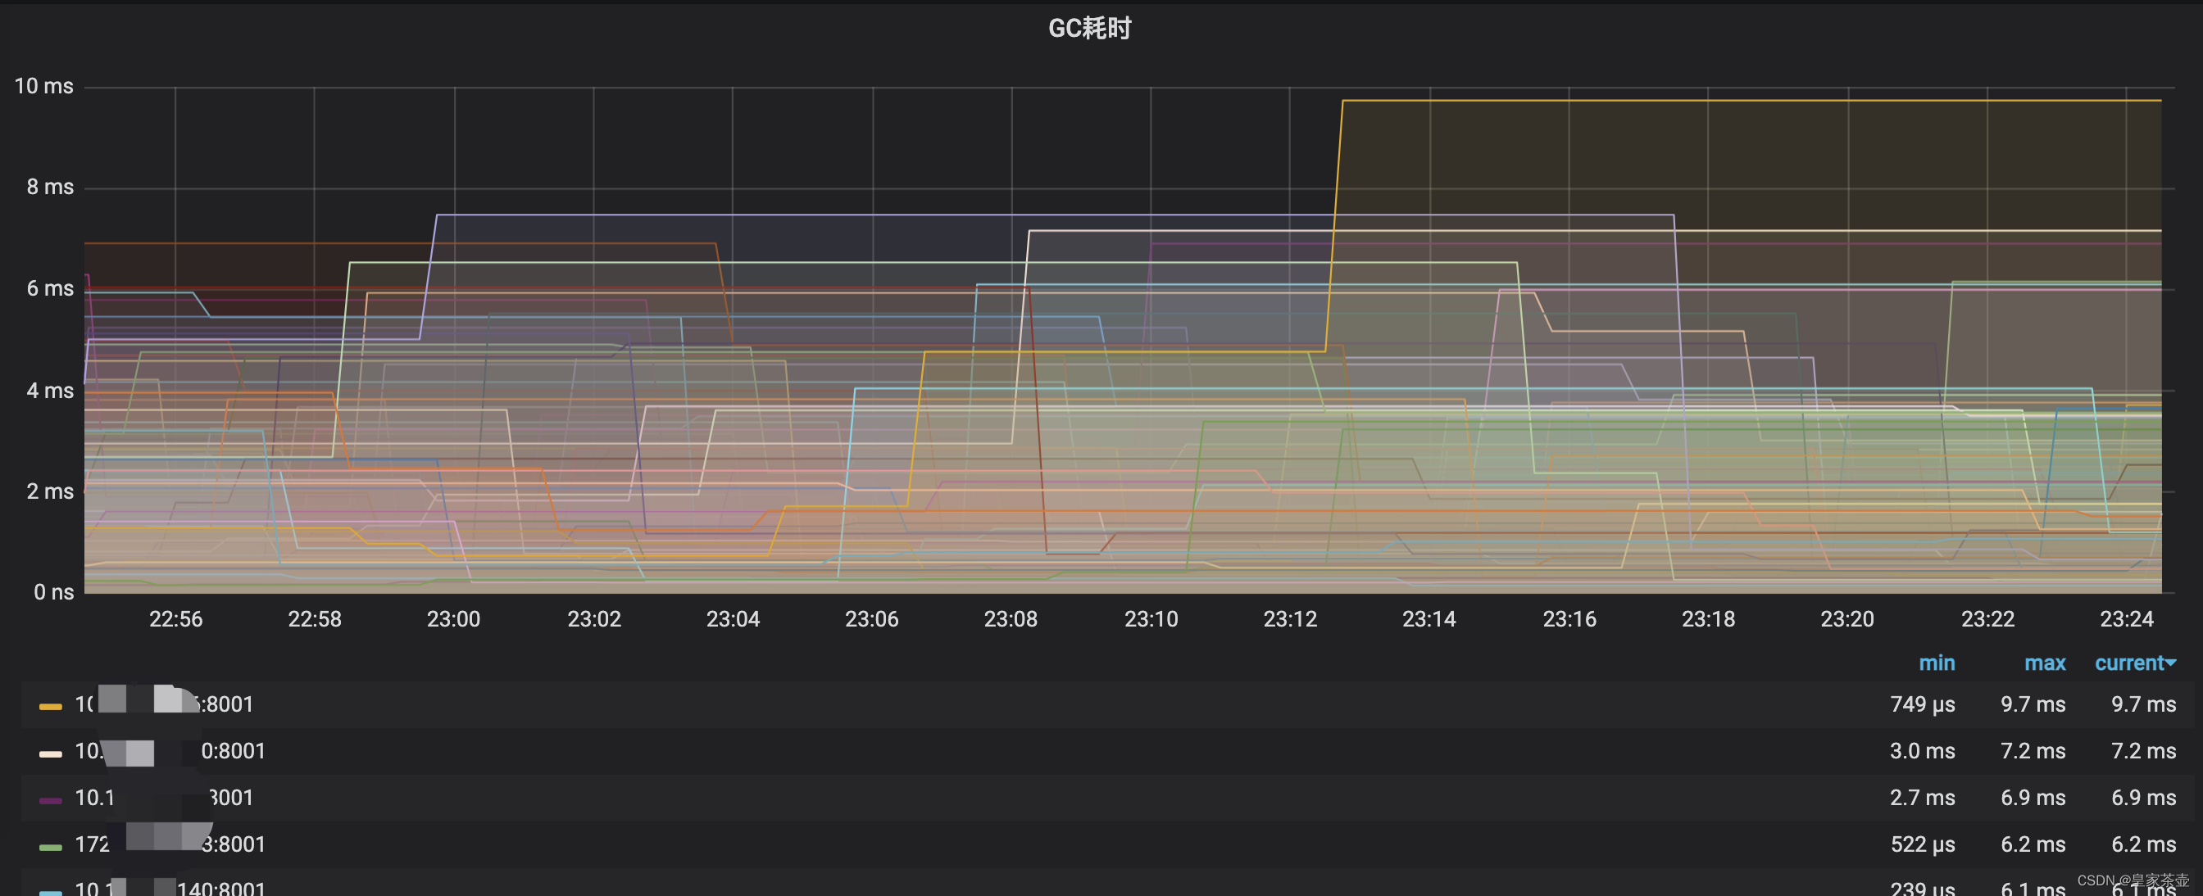
Task: Sort legend by the min column
Action: pos(1936,663)
